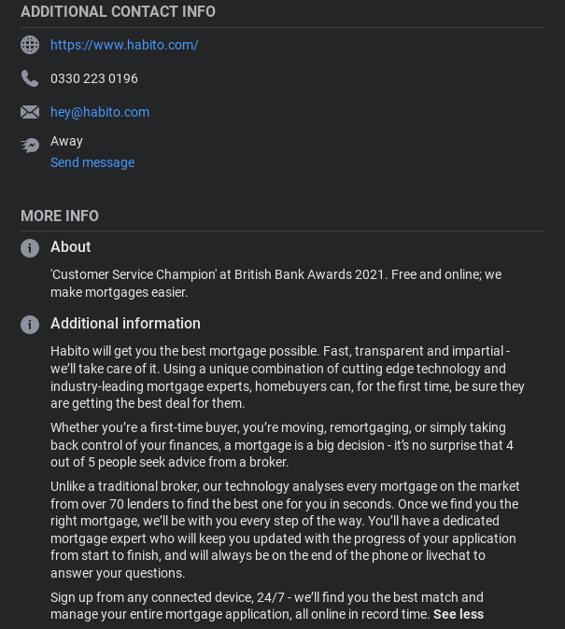Click the paragraph starting 'Habito will get you'
This screenshot has width=565, height=629.
click(x=288, y=377)
